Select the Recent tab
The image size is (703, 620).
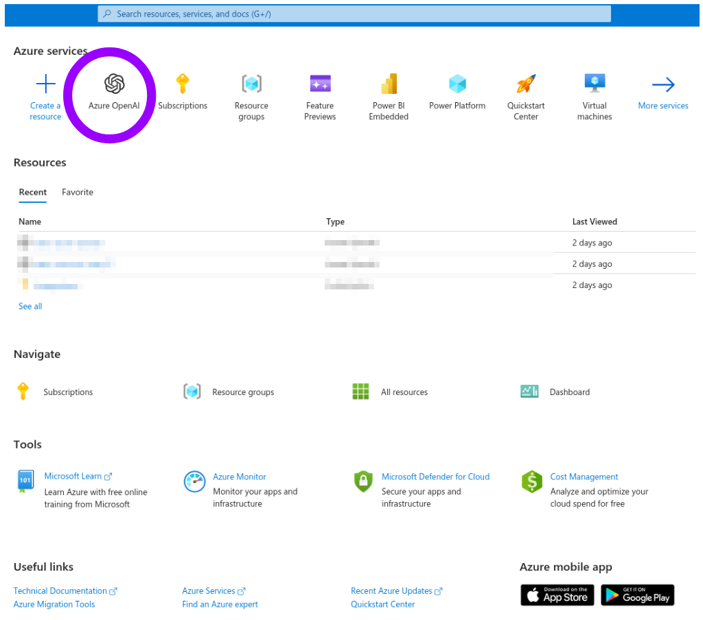tap(32, 192)
